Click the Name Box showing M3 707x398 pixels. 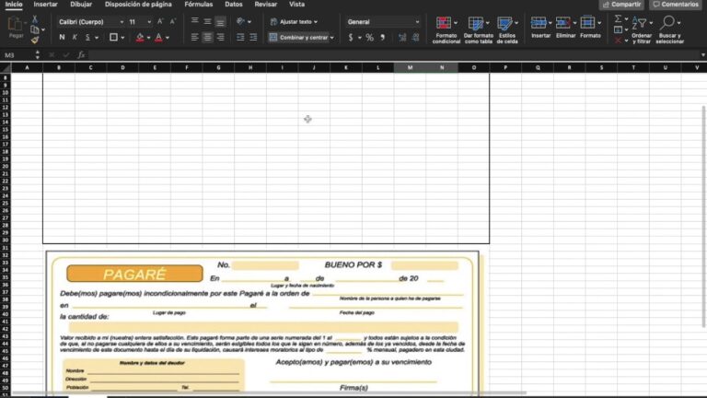18,55
